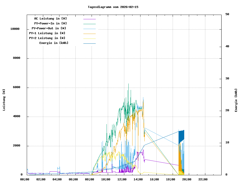Click the 04:00 time axis tick label
247x185 pixels.
tap(57, 179)
